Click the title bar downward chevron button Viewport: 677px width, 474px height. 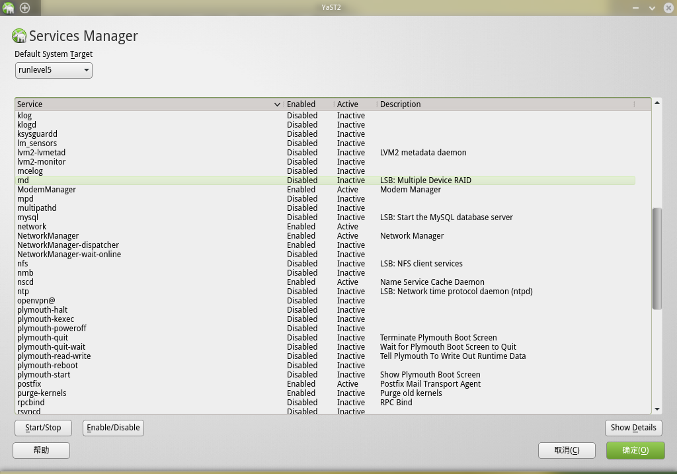click(652, 8)
